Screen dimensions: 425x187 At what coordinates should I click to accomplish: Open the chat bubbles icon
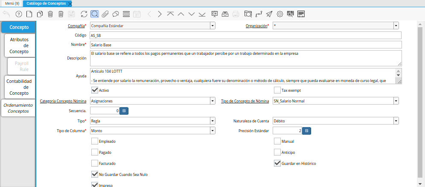pos(116,14)
